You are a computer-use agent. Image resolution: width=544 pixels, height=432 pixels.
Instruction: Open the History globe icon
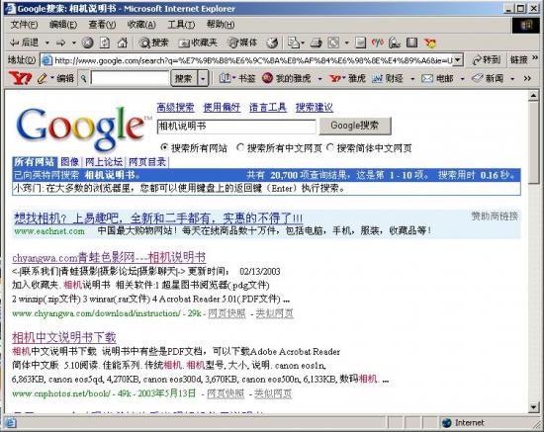[272, 43]
